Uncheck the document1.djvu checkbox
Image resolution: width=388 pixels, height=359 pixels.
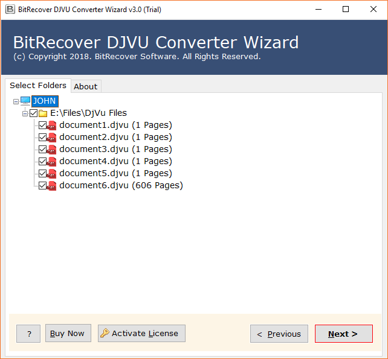[42, 125]
